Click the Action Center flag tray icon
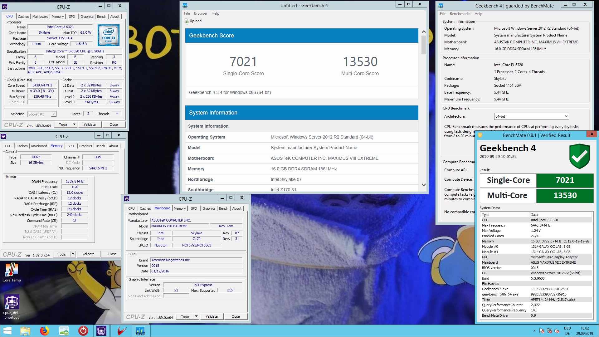 pos(542,331)
